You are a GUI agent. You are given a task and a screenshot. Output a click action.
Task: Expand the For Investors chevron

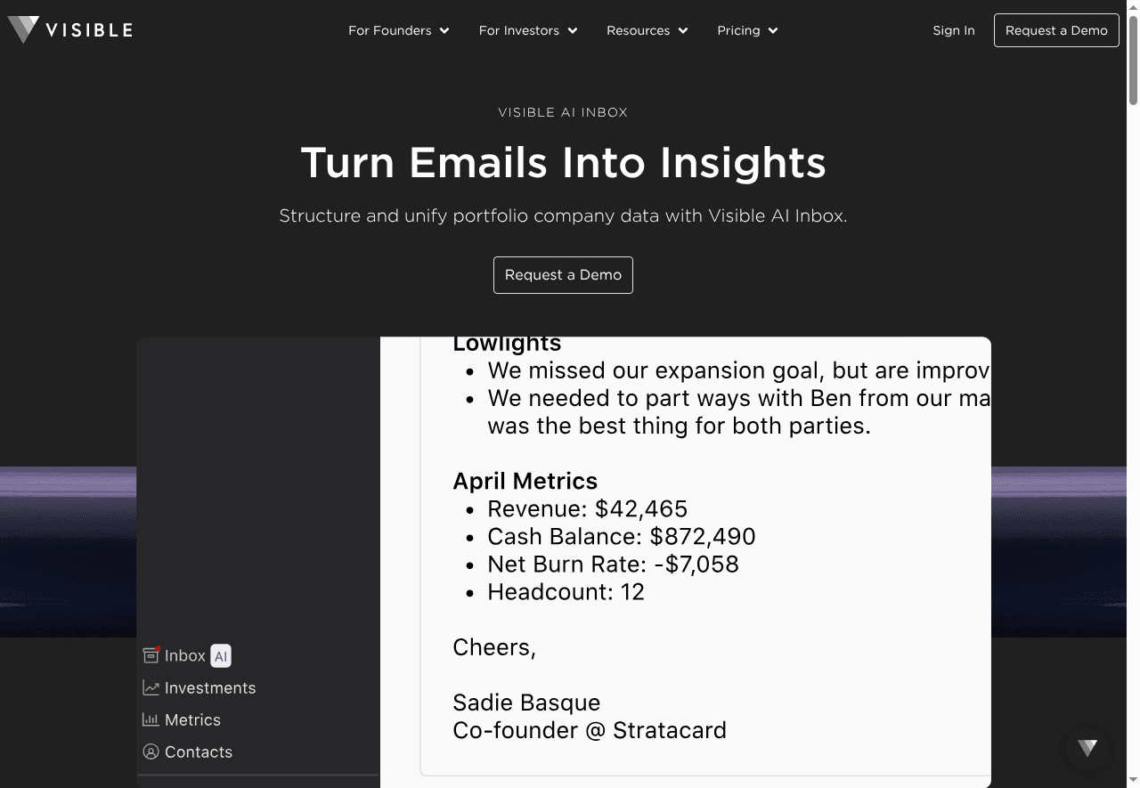[573, 31]
